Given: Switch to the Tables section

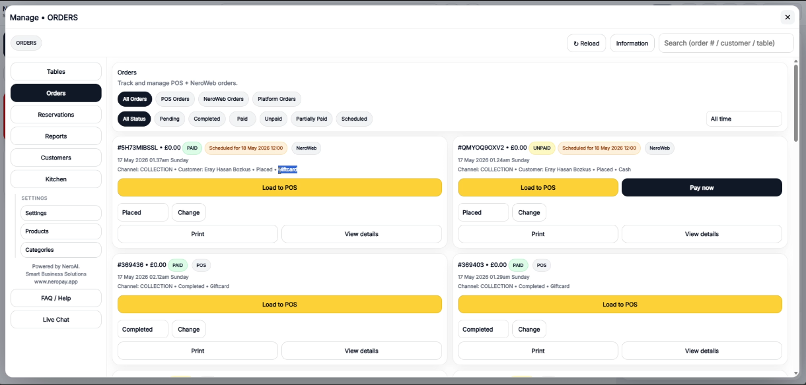Looking at the screenshot, I should click(56, 71).
